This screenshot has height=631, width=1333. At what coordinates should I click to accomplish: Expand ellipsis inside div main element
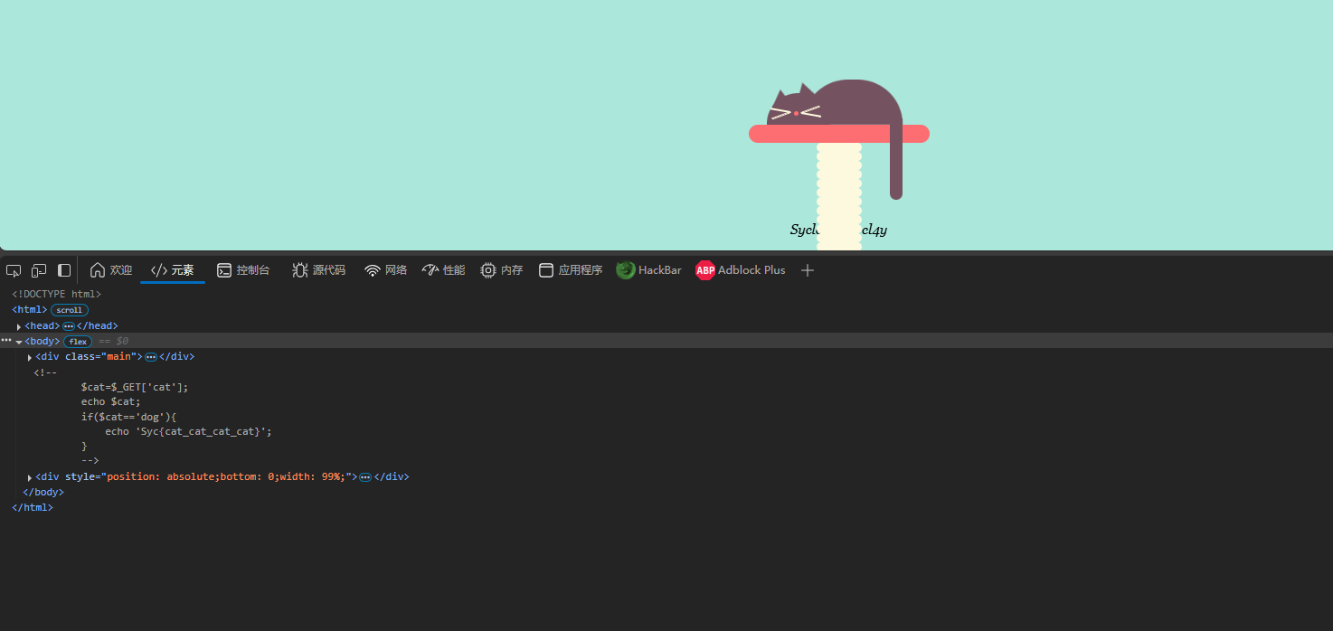pos(151,357)
